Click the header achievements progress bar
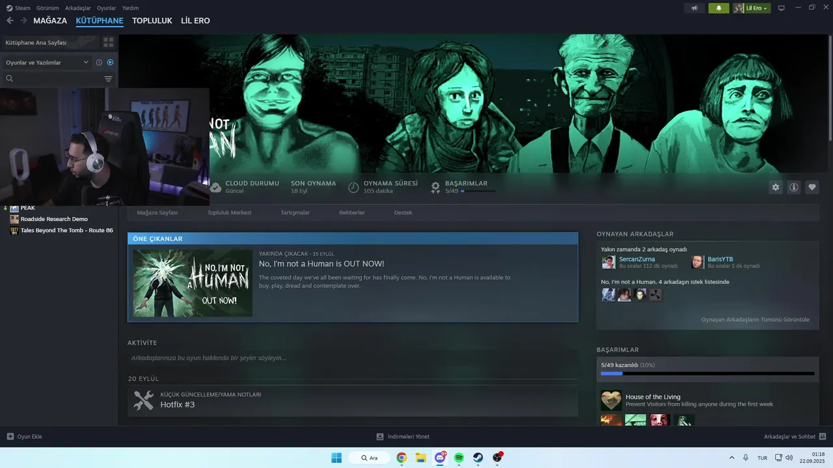The width and height of the screenshot is (833, 468). point(478,191)
